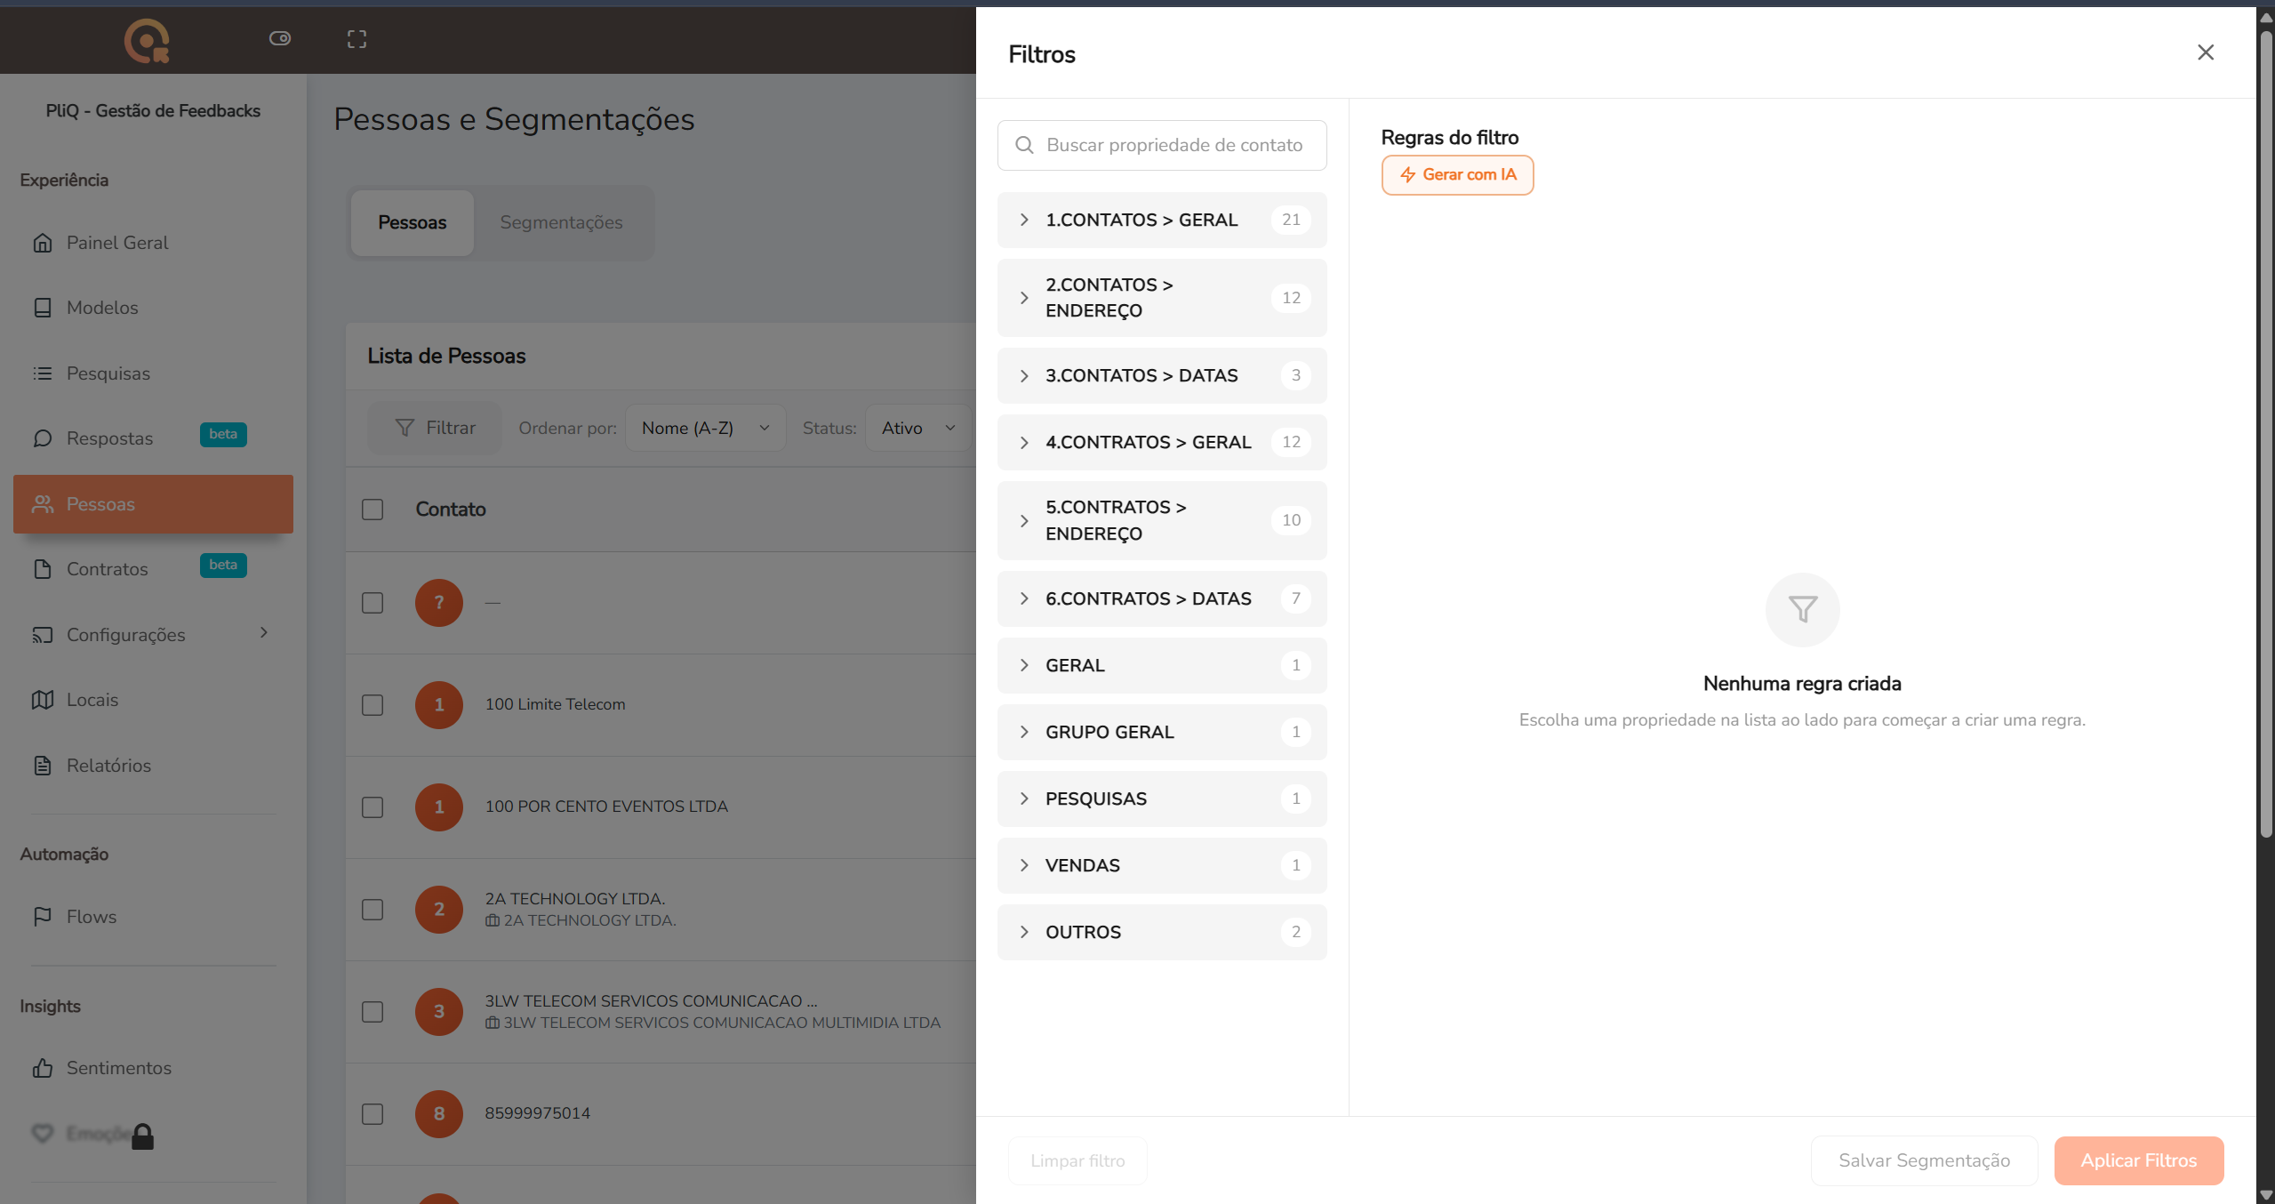The height and width of the screenshot is (1204, 2275).
Task: Open the Ativo status dropdown
Action: click(918, 429)
